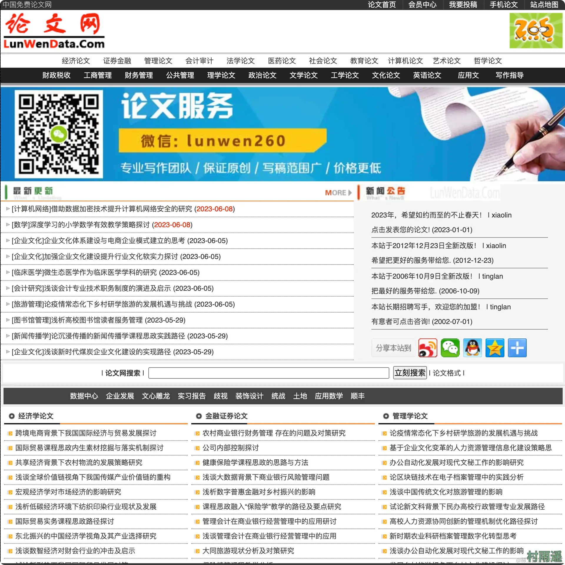This screenshot has height=565, width=565.
Task: Open the 财政税收 category in dark bar
Action: (x=56, y=75)
